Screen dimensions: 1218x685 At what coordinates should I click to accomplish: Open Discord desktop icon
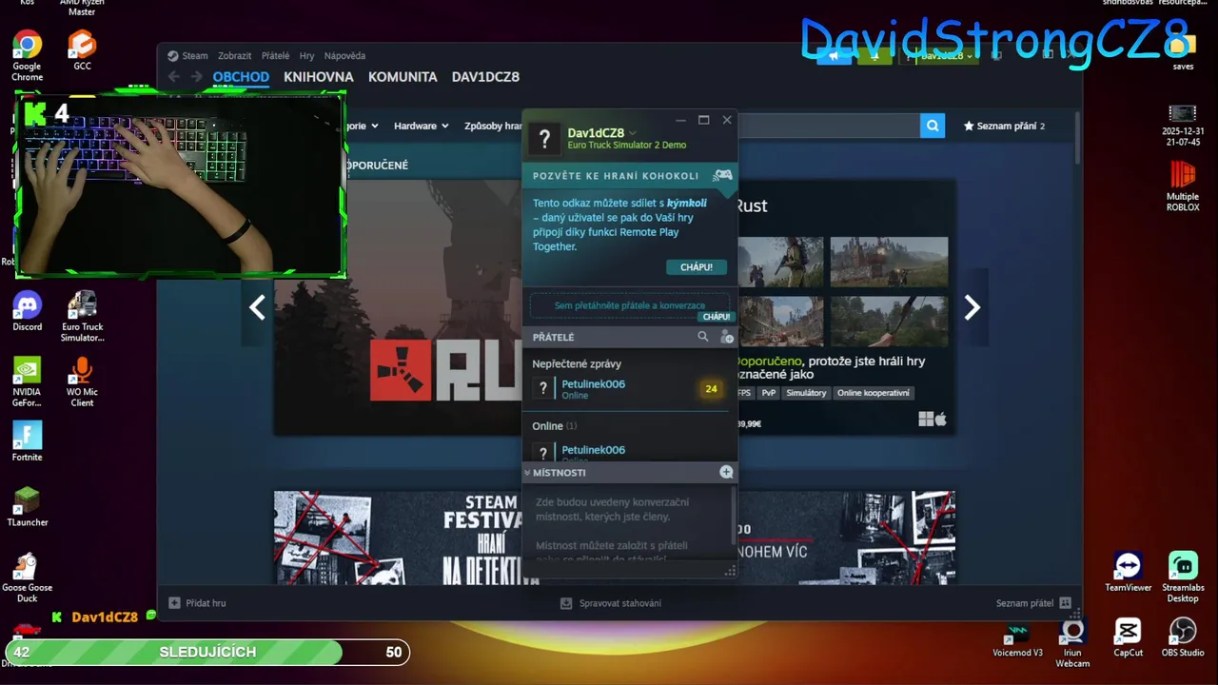point(27,312)
